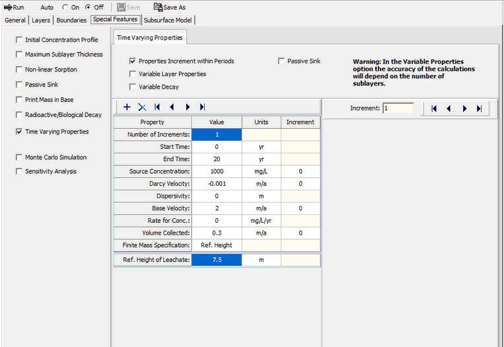The width and height of the screenshot is (504, 347).
Task: Go to first record in property toolbar
Action: point(157,106)
